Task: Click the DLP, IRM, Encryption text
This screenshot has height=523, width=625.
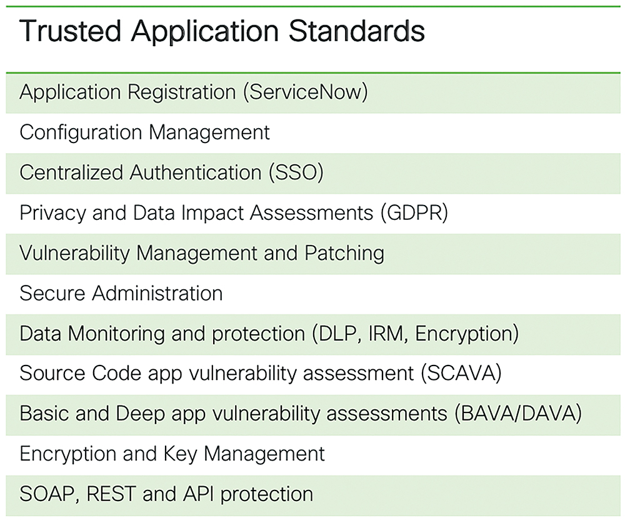Action: pos(416,334)
